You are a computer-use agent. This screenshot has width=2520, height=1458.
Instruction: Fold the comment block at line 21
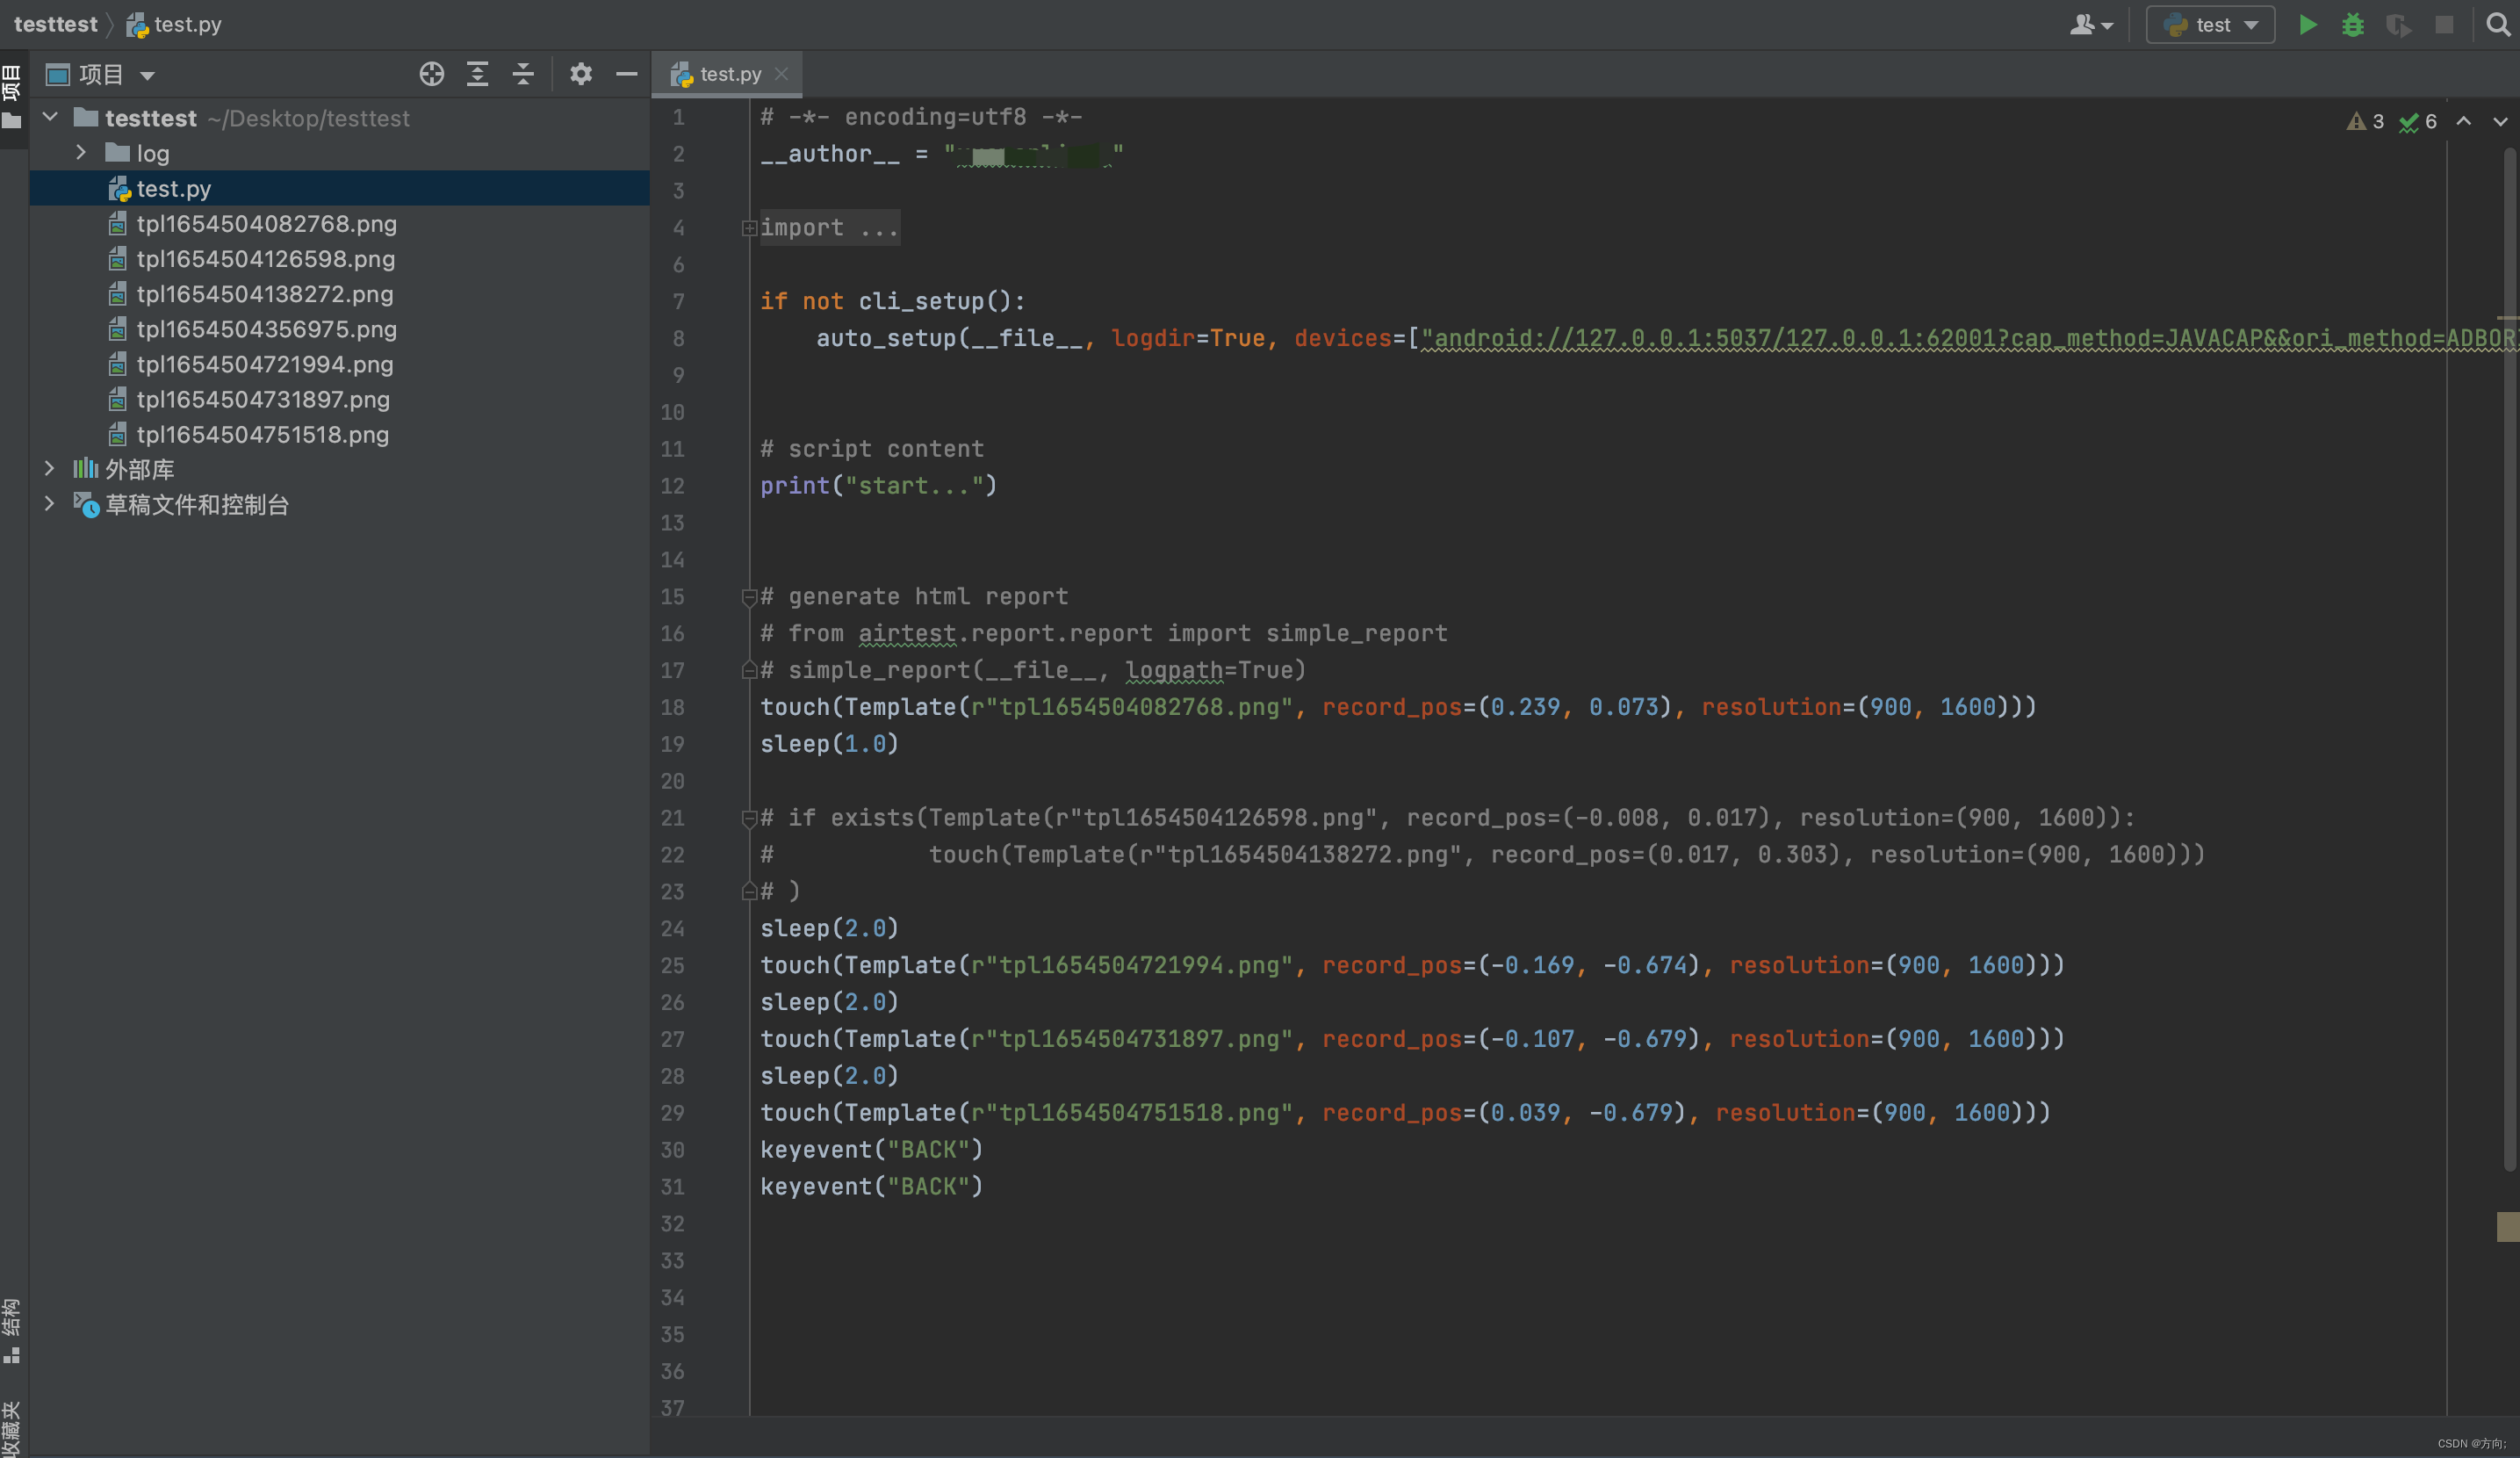coord(749,818)
